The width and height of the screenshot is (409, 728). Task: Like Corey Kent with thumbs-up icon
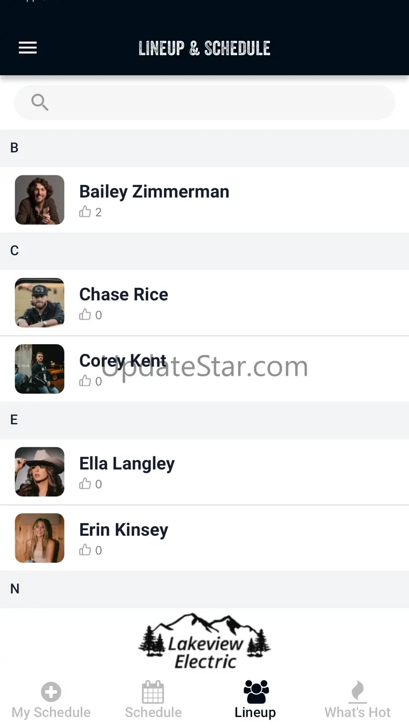coord(85,381)
